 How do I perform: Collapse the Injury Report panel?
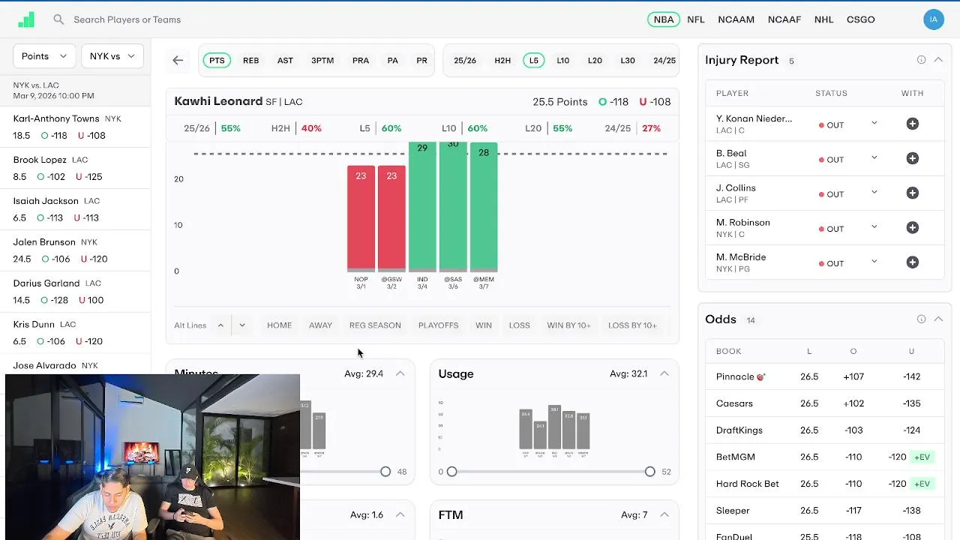point(938,60)
